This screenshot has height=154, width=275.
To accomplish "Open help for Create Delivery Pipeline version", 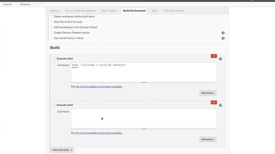I will point(223,33).
